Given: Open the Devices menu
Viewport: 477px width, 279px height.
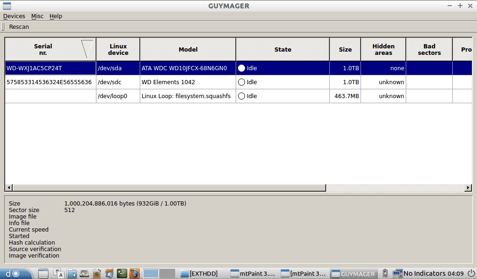Looking at the screenshot, I should [14, 16].
